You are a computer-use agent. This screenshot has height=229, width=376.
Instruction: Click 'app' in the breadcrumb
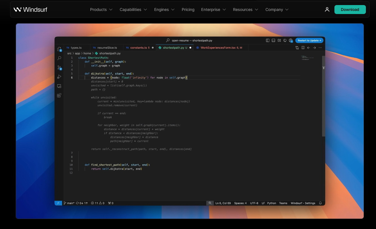point(78,53)
